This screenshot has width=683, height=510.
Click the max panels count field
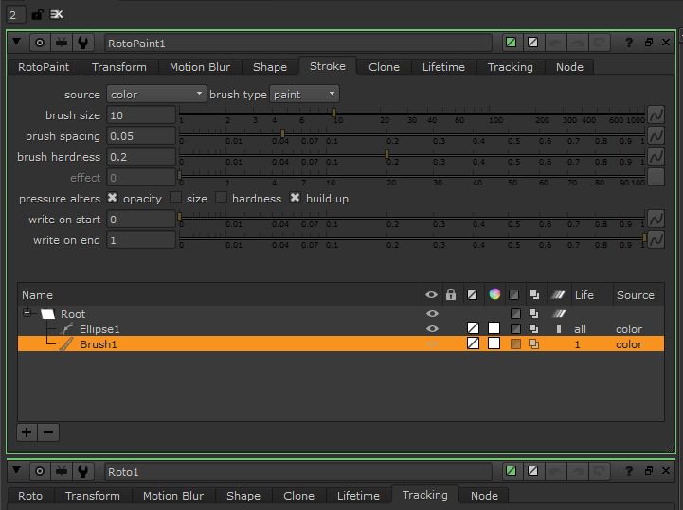click(x=16, y=15)
